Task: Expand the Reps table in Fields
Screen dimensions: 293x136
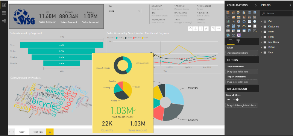Action: (262, 53)
